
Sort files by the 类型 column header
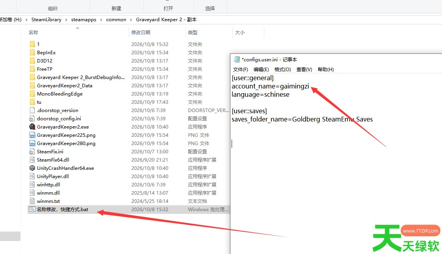click(x=193, y=32)
